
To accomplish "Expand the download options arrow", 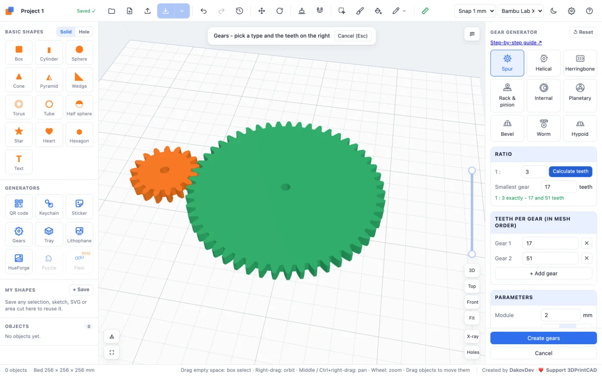I will coord(182,11).
